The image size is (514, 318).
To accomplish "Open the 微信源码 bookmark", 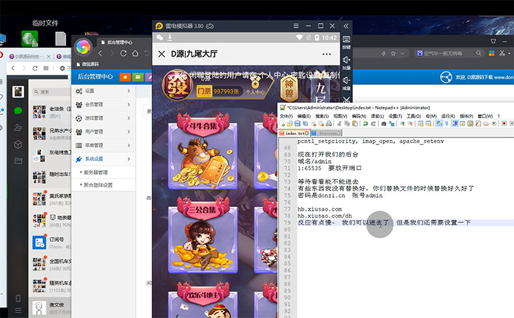I will (87, 64).
